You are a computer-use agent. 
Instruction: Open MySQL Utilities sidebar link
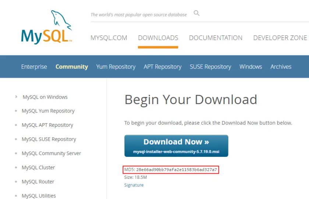[x=39, y=196]
